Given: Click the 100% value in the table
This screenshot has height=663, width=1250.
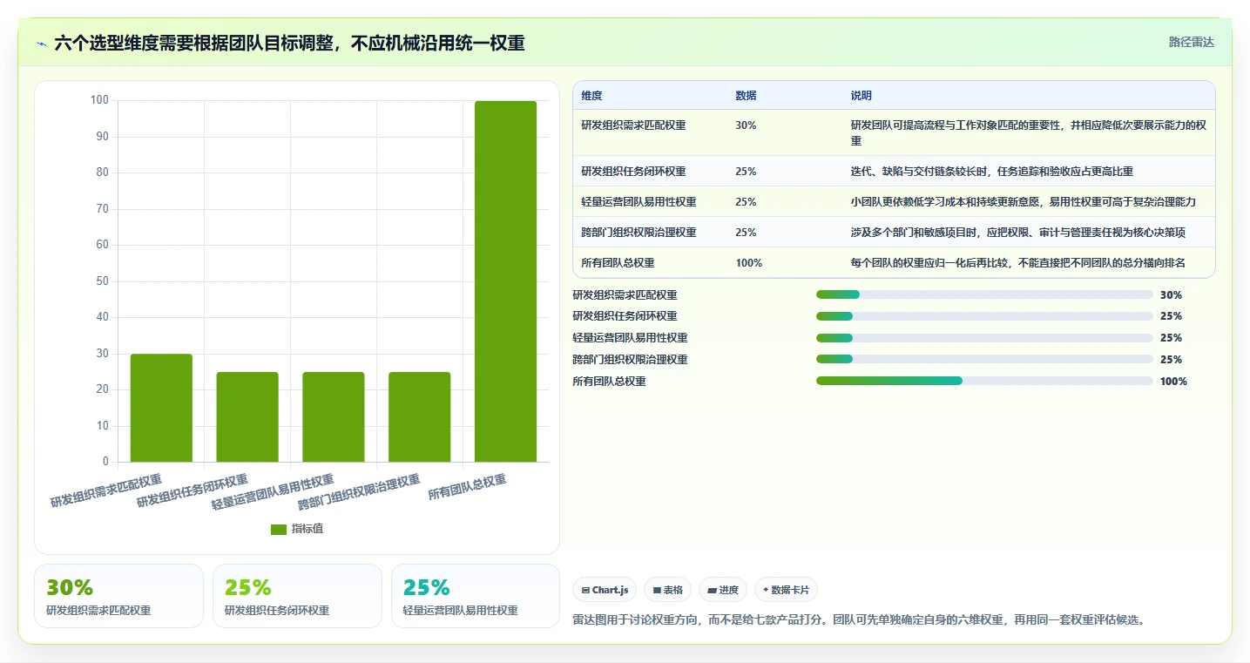Looking at the screenshot, I should coord(748,263).
